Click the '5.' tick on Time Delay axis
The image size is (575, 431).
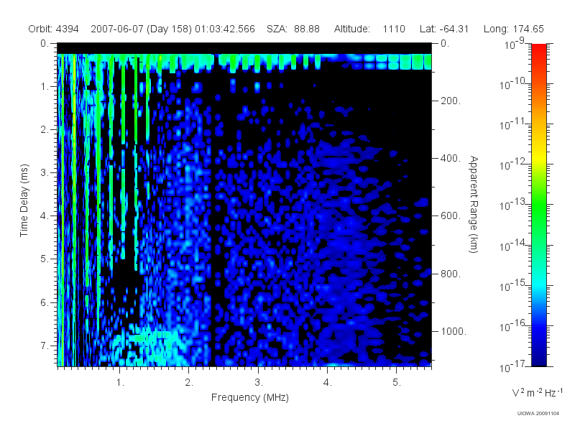click(44, 259)
